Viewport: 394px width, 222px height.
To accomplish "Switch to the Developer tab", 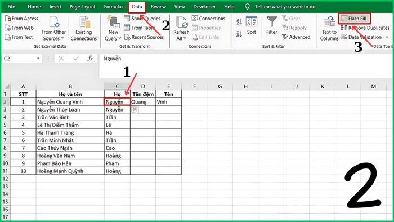I will [204, 7].
